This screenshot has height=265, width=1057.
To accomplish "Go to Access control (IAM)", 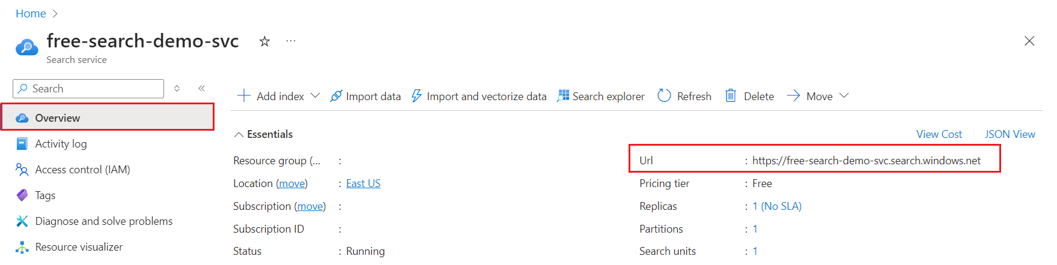I will coord(82,170).
